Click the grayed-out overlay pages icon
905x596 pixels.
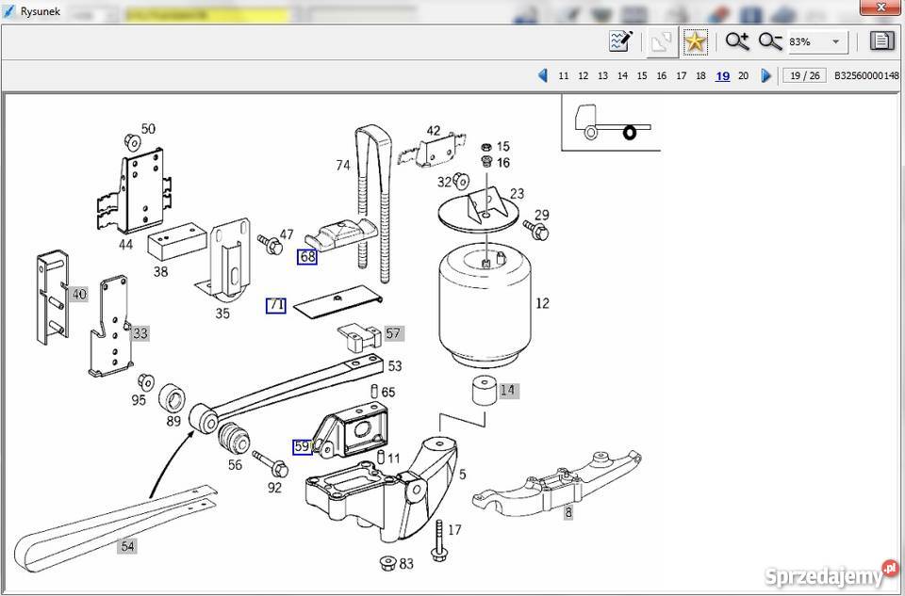pos(661,41)
